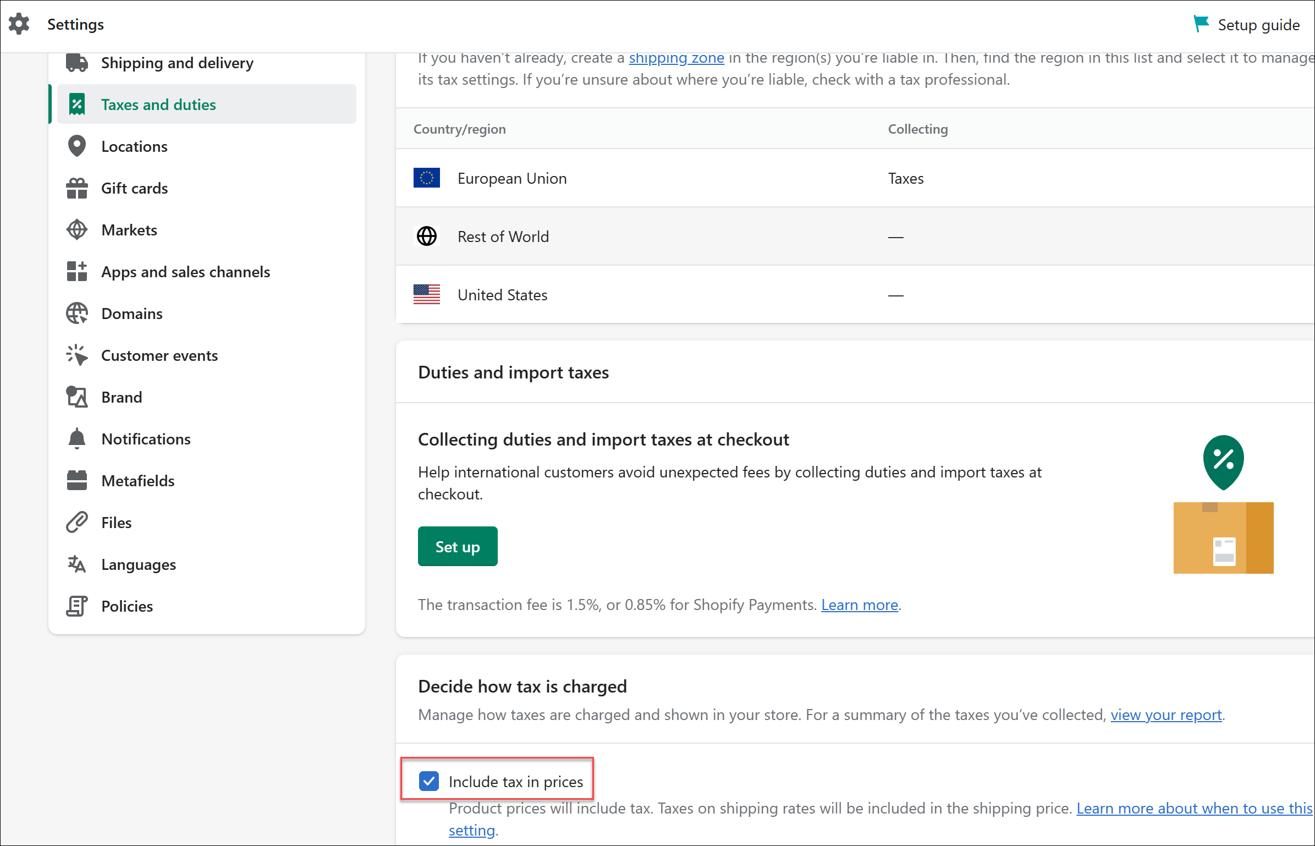Screen dimensions: 1315x846
Task: Click Learn more about when to use this setting
Action: point(1193,808)
